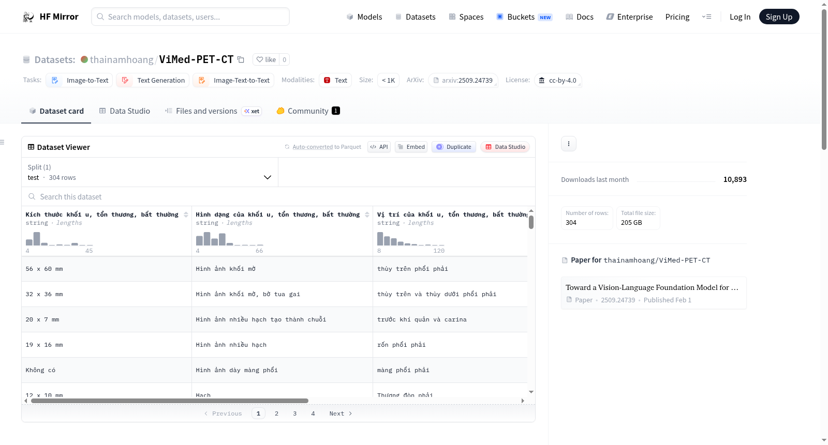Duplicate the dataset
Screen dimensions: 828x445
pos(454,147)
